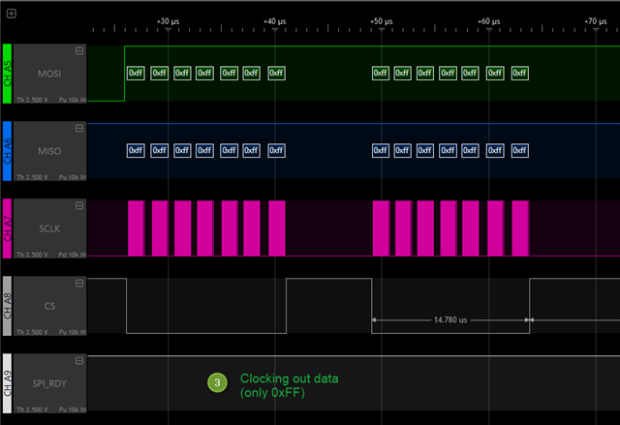Click the SPI_RDY channel name

pyautogui.click(x=49, y=383)
